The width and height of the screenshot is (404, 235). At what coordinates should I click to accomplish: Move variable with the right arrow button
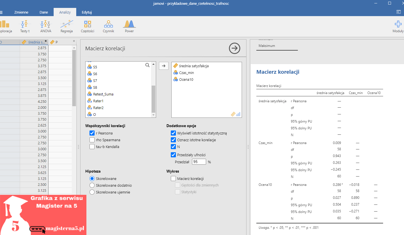coord(164,66)
